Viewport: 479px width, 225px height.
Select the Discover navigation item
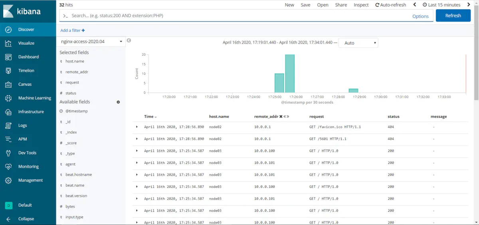(28, 30)
